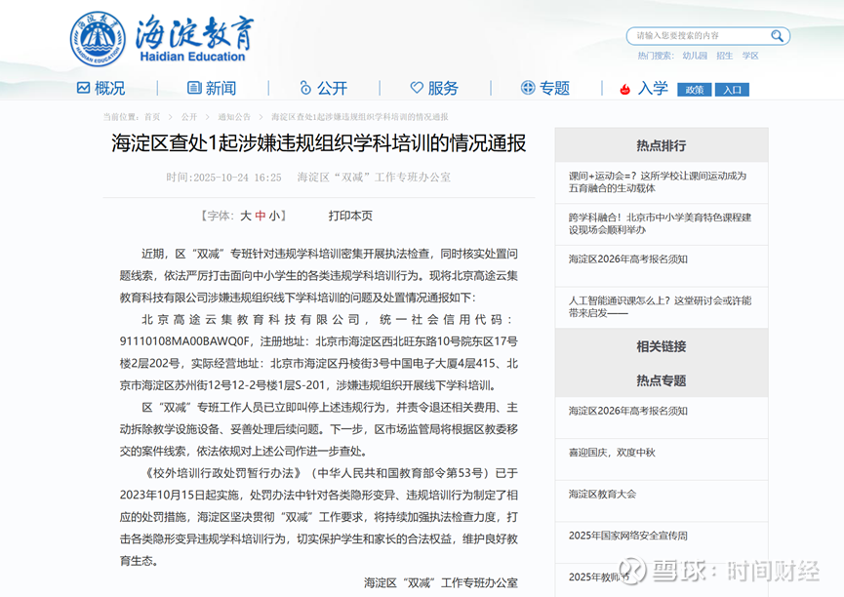Click the blue 政策 button
The image size is (844, 597).
pos(695,90)
